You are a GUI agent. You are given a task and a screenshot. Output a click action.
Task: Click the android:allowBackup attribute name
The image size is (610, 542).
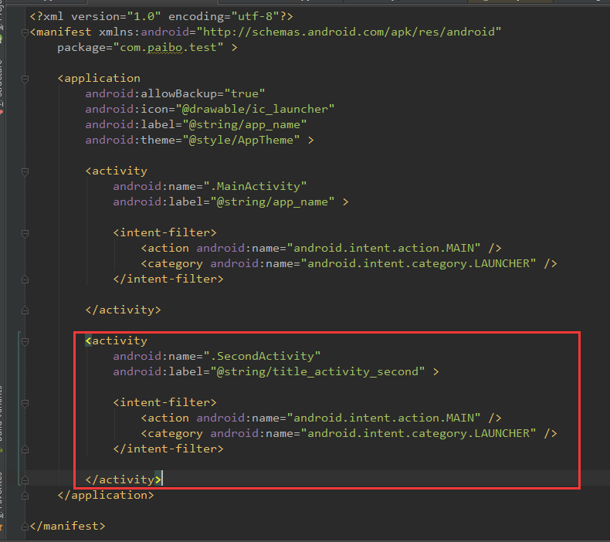click(151, 93)
